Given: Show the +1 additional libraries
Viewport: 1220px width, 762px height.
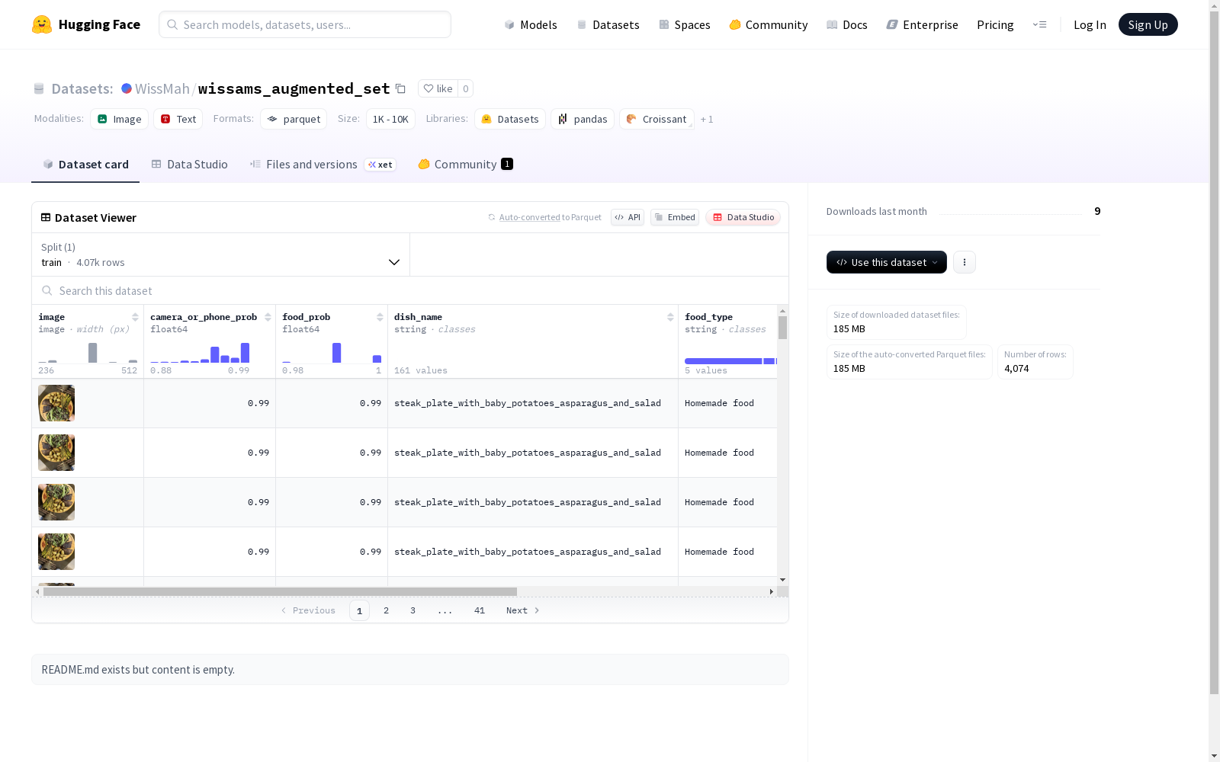Looking at the screenshot, I should point(707,119).
